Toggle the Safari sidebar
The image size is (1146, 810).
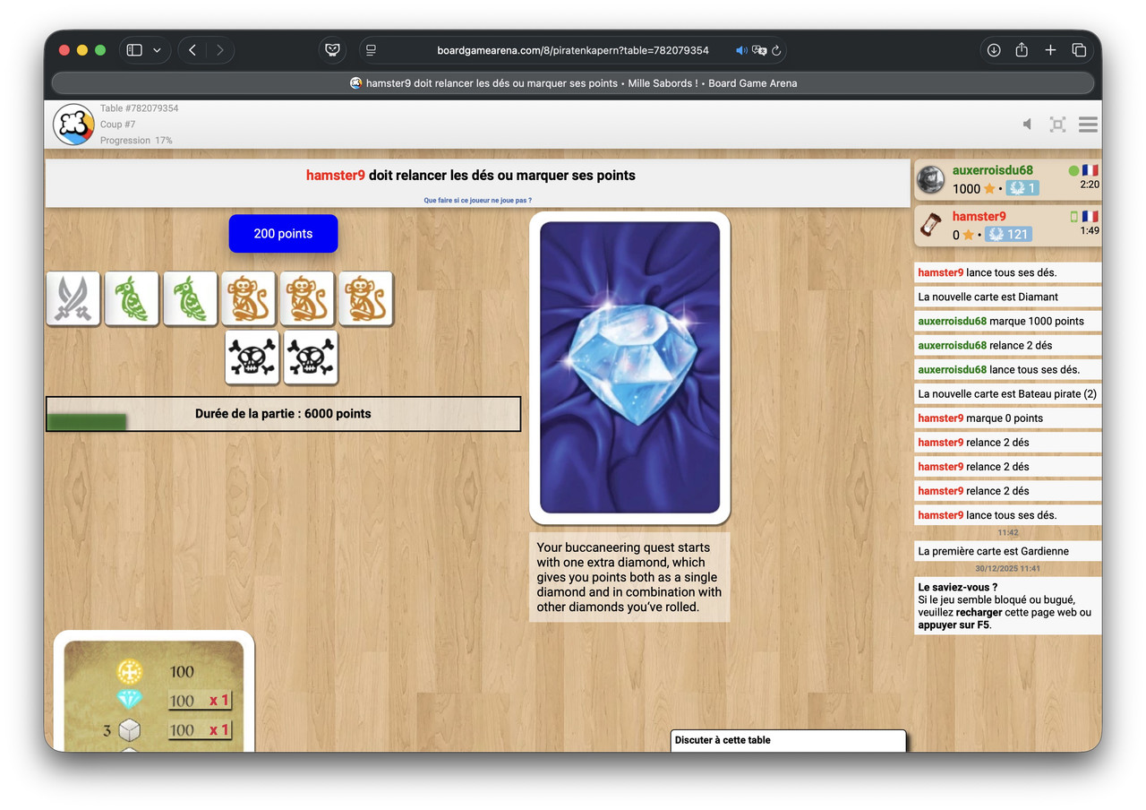point(134,50)
